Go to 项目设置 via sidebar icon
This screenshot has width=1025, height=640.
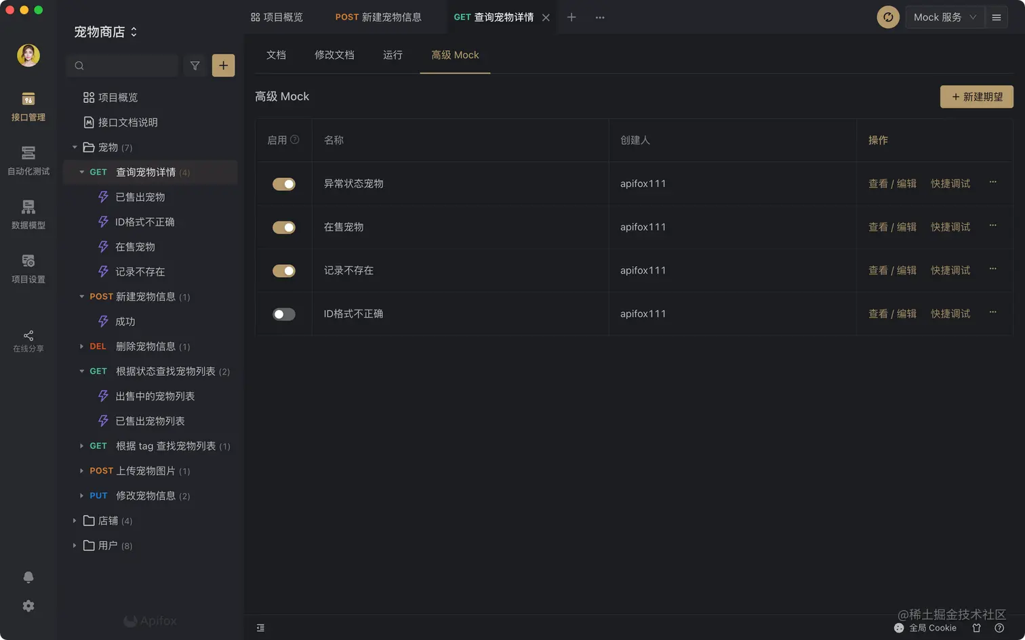(28, 268)
